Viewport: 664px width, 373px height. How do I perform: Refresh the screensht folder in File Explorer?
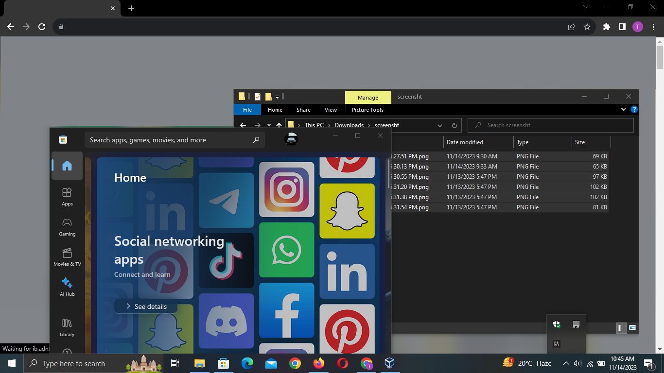pyautogui.click(x=454, y=125)
